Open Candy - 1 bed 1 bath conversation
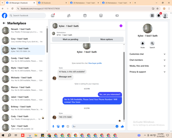172x138 pixels. point(23,60)
